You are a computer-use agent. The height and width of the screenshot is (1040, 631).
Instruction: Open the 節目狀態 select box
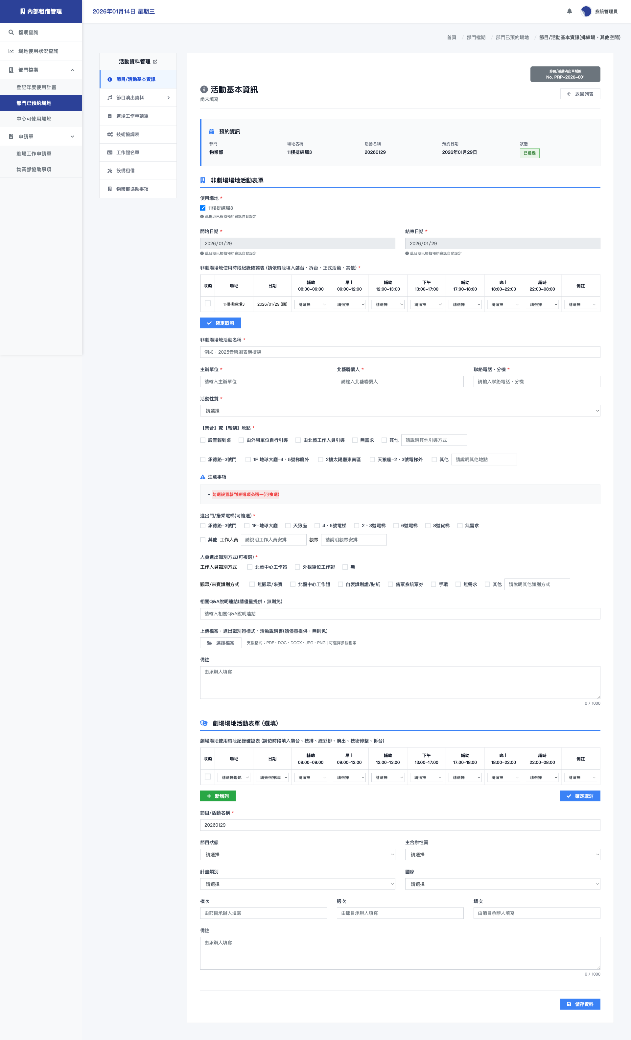pyautogui.click(x=297, y=854)
